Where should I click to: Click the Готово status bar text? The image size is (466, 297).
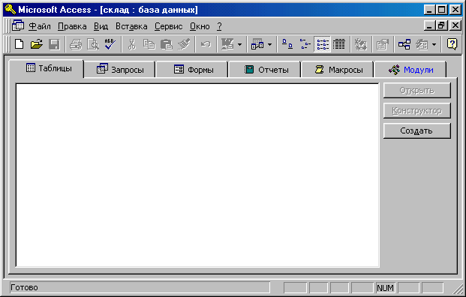24,287
